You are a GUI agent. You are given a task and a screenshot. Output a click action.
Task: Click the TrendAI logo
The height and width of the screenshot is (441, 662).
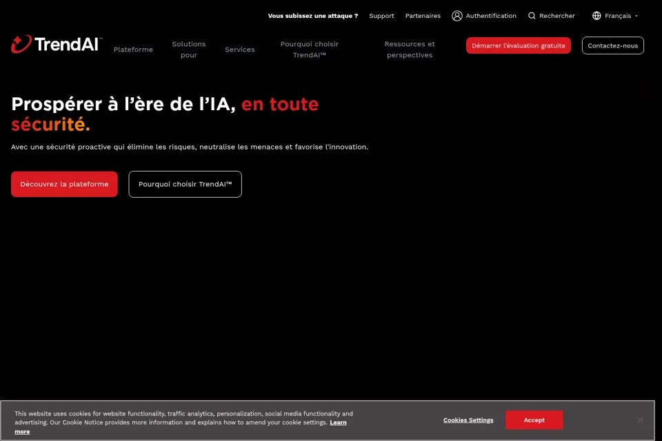tap(57, 44)
